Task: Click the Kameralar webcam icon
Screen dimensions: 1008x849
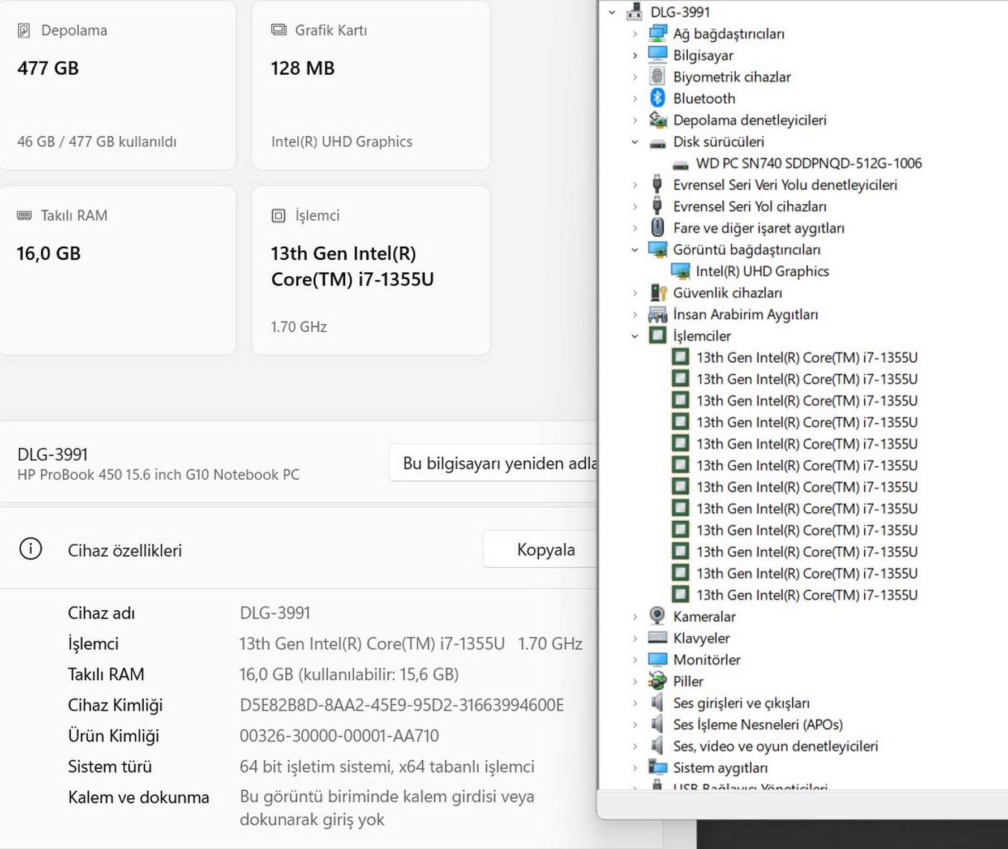Action: (657, 616)
